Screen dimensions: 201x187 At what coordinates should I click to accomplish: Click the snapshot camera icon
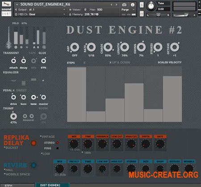click(x=124, y=4)
